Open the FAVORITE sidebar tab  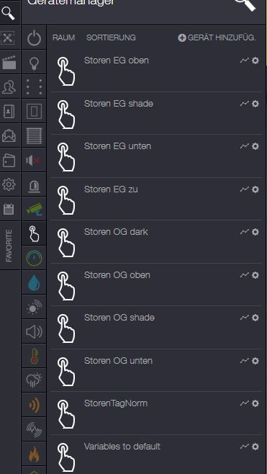(9, 246)
